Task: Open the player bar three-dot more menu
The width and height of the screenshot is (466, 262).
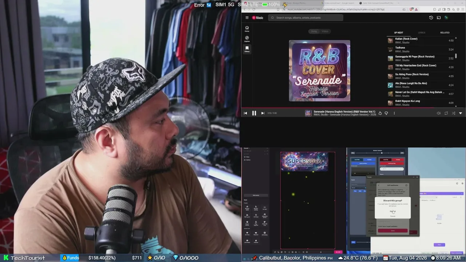Action: pyautogui.click(x=394, y=113)
